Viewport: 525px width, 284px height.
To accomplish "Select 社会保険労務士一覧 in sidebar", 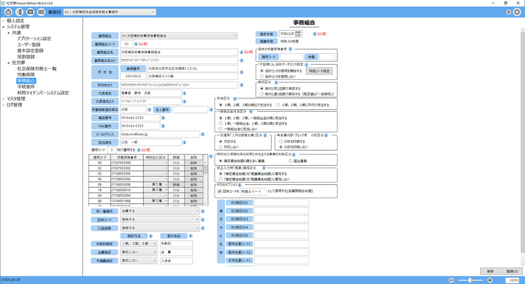I will (x=37, y=69).
